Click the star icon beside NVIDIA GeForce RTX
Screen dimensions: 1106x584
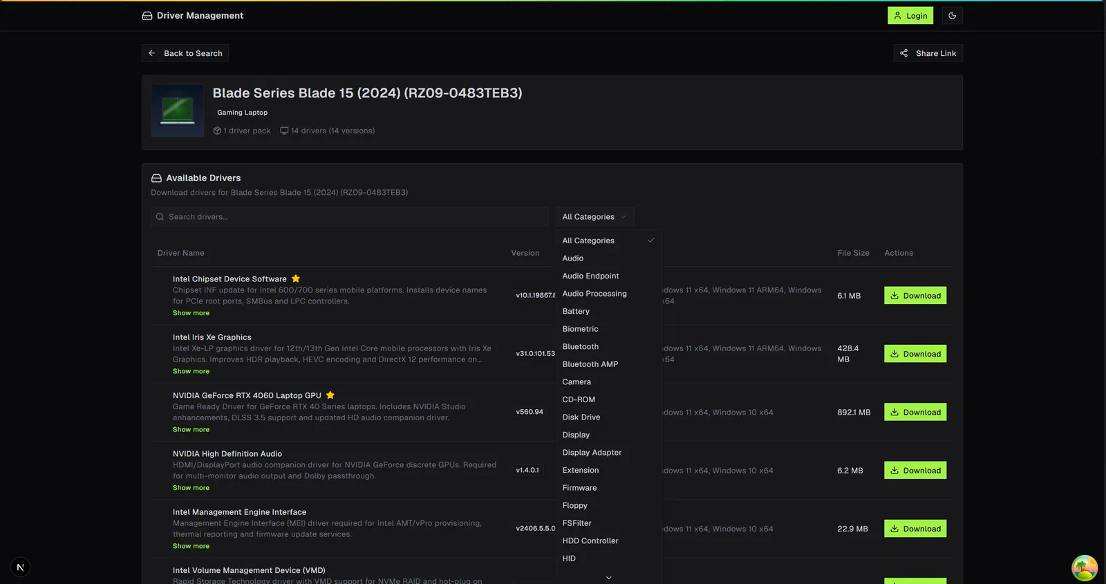330,395
